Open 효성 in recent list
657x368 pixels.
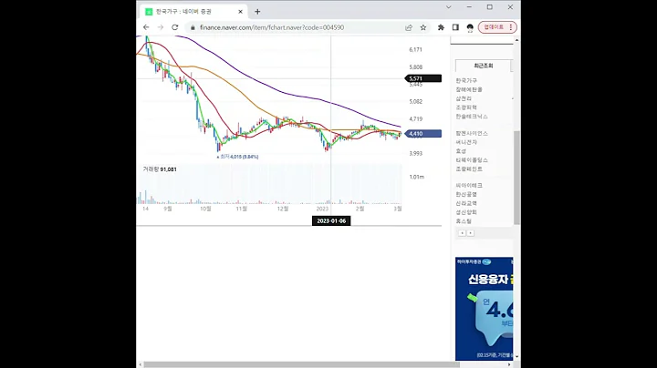click(461, 151)
